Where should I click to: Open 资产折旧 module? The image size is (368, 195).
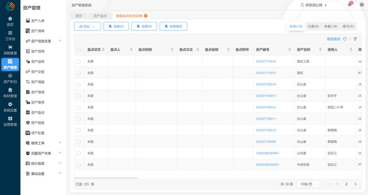pos(10,78)
